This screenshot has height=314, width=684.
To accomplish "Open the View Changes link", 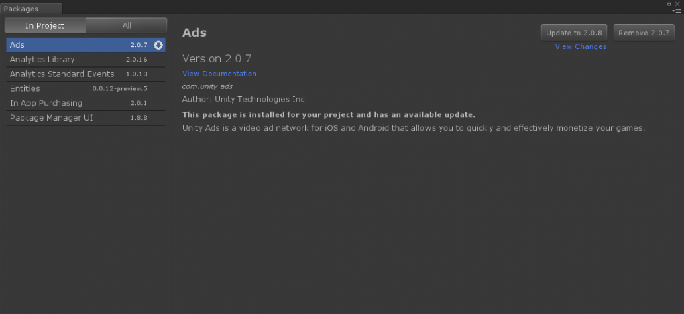I will click(x=580, y=47).
